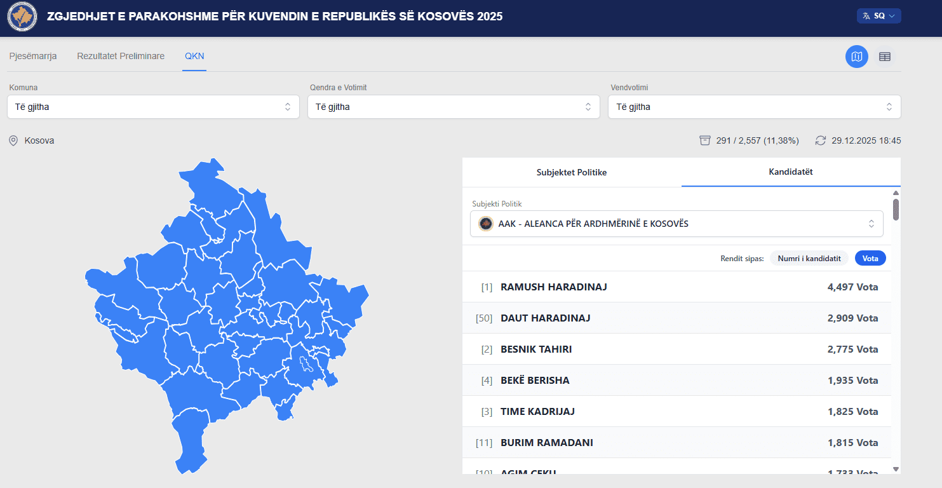
Task: Expand the Vendvotimi dropdown
Action: pos(754,107)
